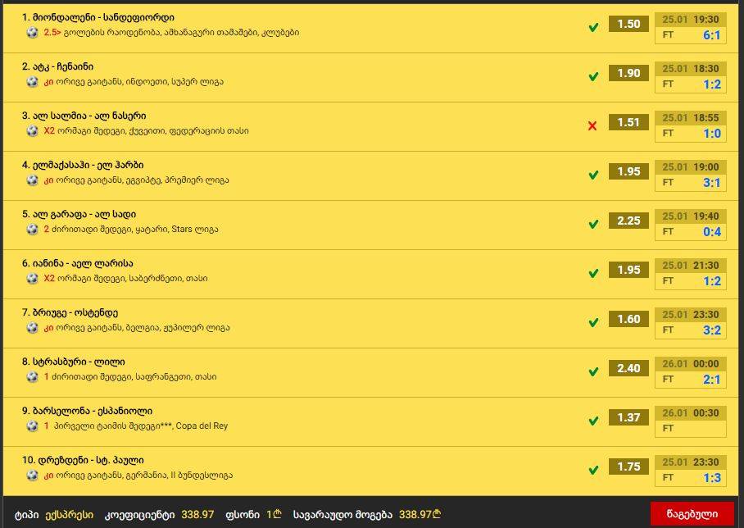Click the 1.60 odds box

[x=628, y=319]
